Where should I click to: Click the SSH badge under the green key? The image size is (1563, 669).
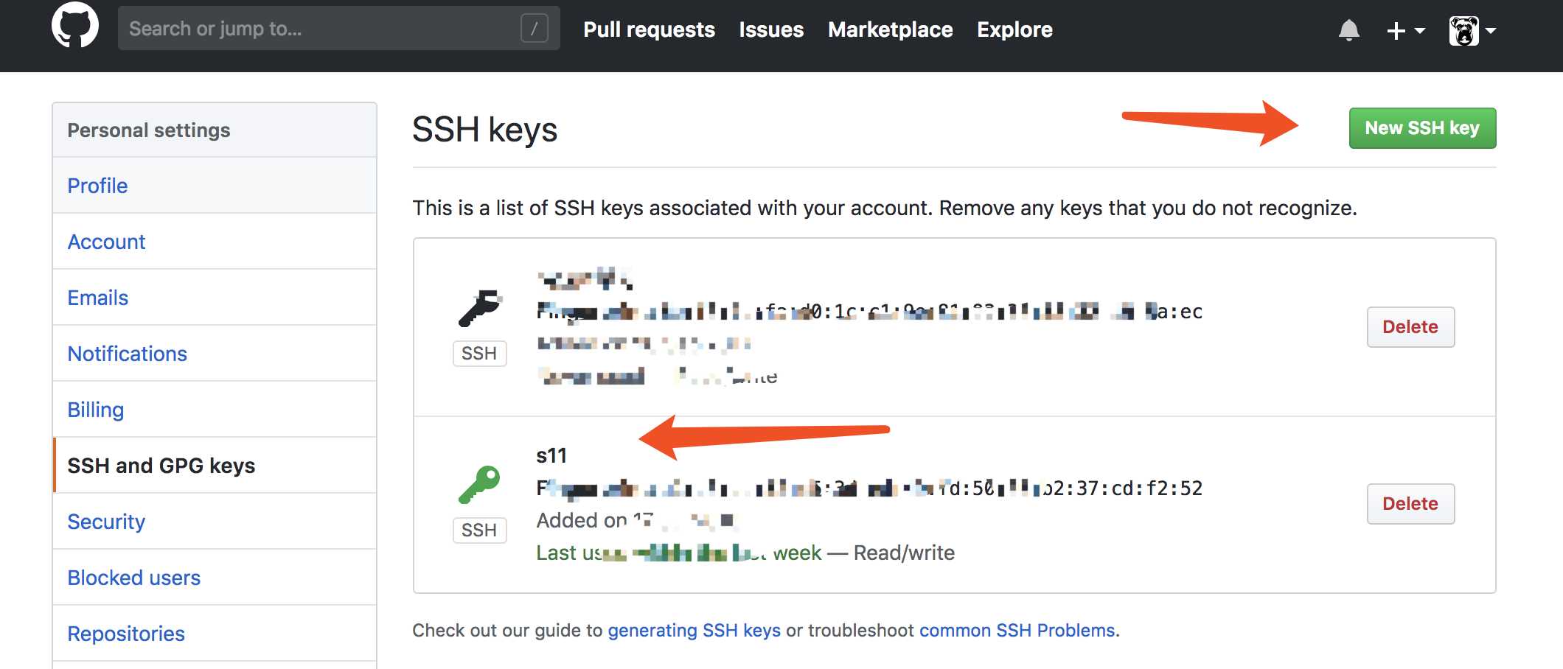pos(479,530)
